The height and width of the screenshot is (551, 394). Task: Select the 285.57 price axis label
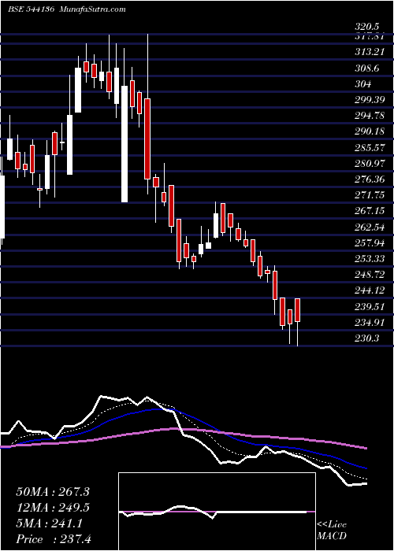[x=370, y=148]
